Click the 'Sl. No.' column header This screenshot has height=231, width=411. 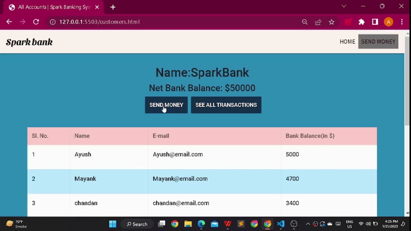[40, 136]
